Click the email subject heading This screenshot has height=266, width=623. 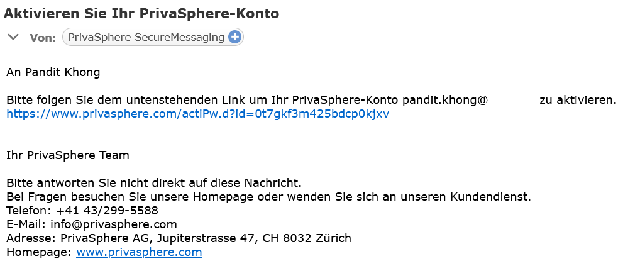(x=141, y=13)
